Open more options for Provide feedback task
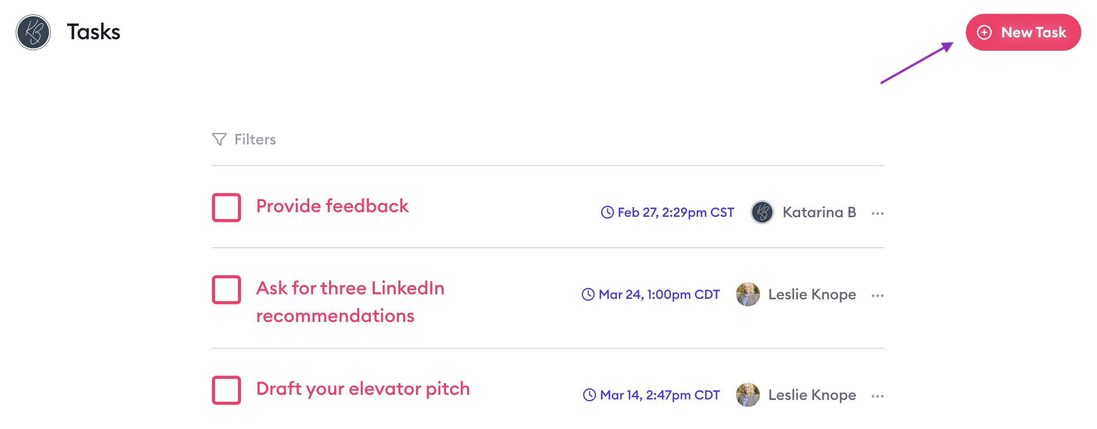 [877, 213]
